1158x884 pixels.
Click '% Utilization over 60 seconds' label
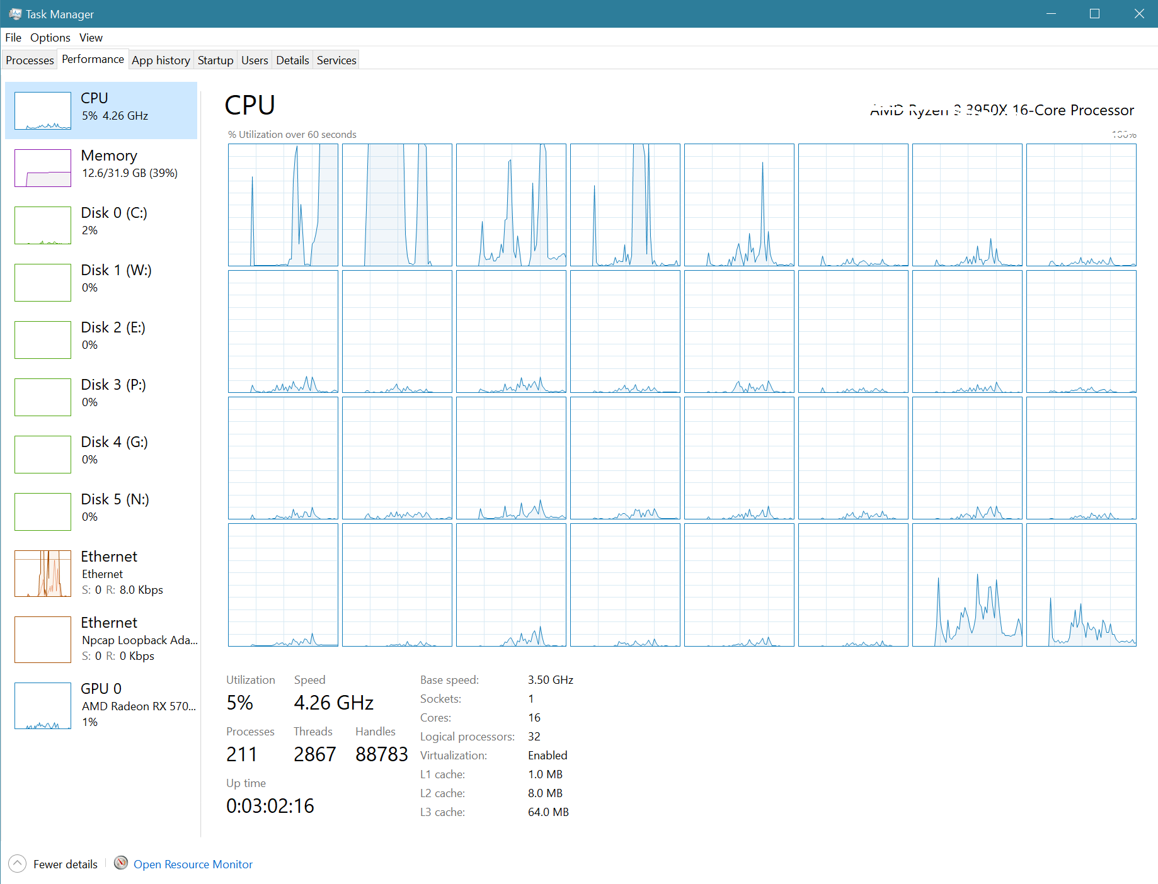[x=292, y=135]
